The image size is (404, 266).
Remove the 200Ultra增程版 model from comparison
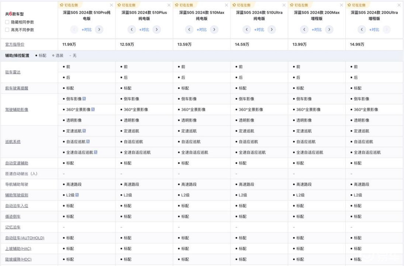point(399,5)
